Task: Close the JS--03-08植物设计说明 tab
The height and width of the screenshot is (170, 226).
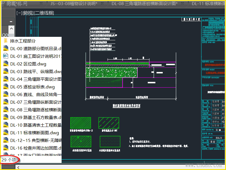Action: tap(102, 3)
